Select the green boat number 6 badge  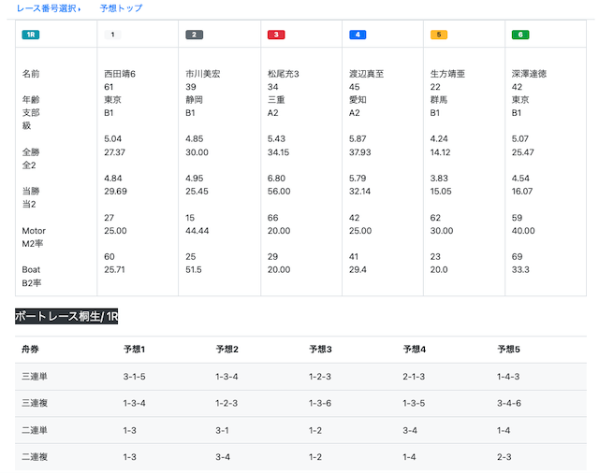click(x=520, y=35)
